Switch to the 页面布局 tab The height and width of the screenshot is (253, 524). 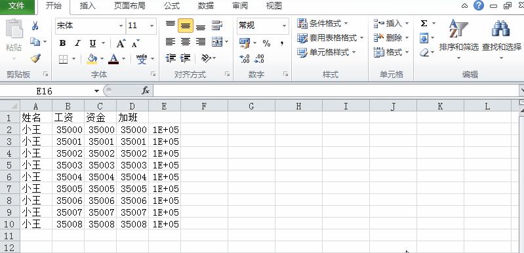tap(130, 6)
